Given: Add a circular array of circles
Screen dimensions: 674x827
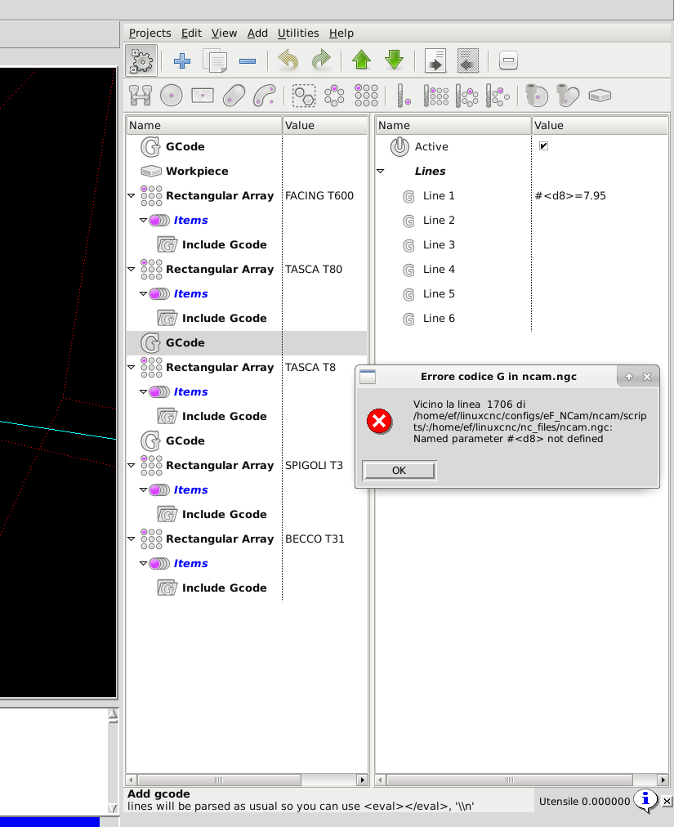Looking at the screenshot, I should pos(334,96).
